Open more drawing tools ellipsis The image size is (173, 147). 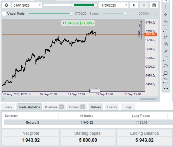tap(166, 88)
